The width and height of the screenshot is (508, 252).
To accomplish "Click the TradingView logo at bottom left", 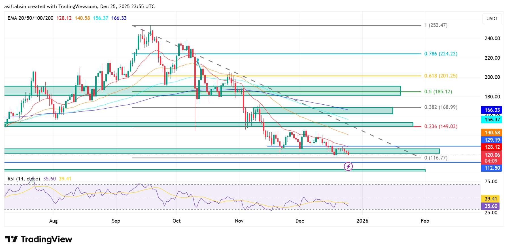I will [x=39, y=239].
